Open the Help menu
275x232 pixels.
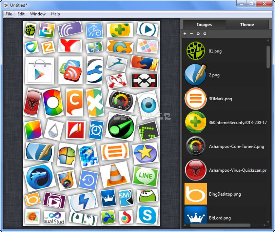55,14
